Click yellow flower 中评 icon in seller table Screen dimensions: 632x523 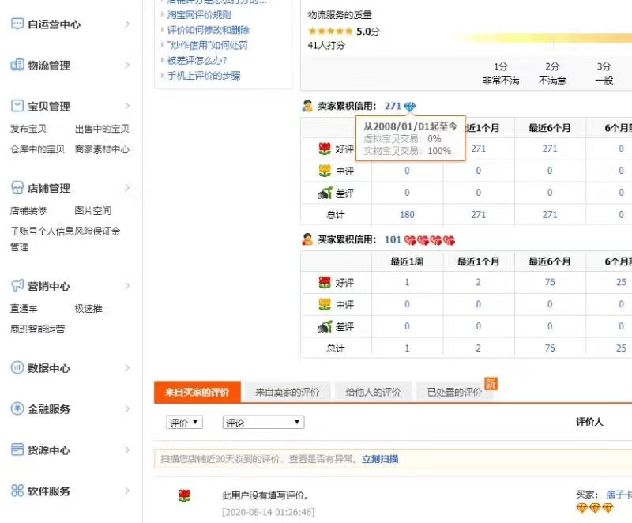325,171
